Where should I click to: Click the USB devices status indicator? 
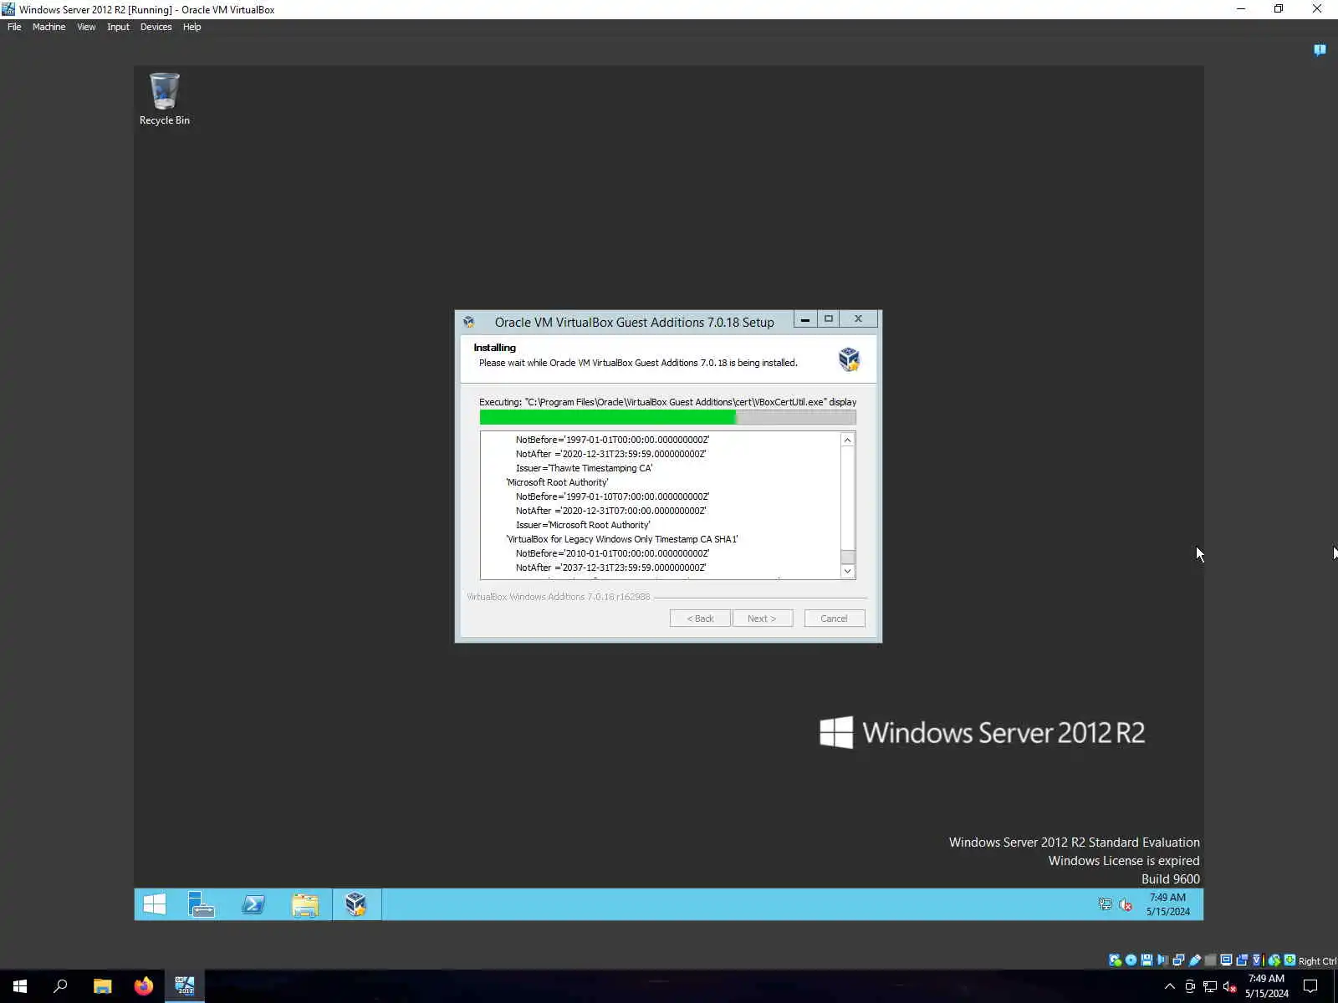coord(1194,960)
